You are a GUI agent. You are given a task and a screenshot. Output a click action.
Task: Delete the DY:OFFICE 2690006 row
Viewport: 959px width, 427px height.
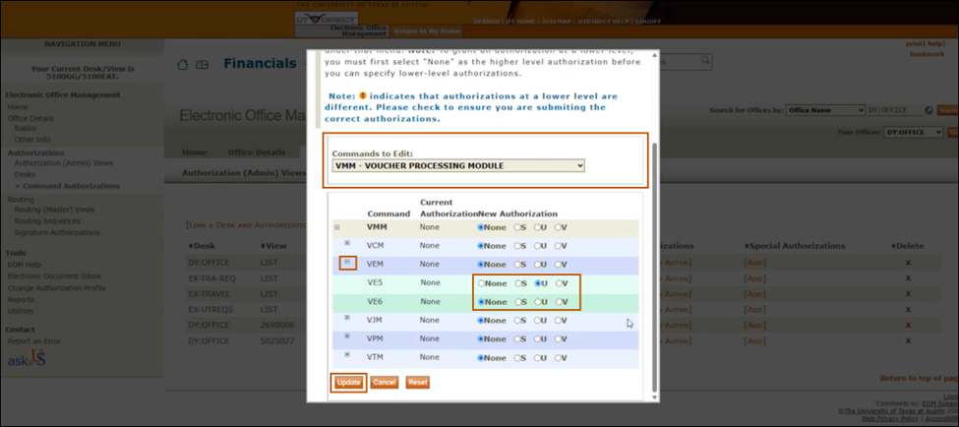[908, 325]
